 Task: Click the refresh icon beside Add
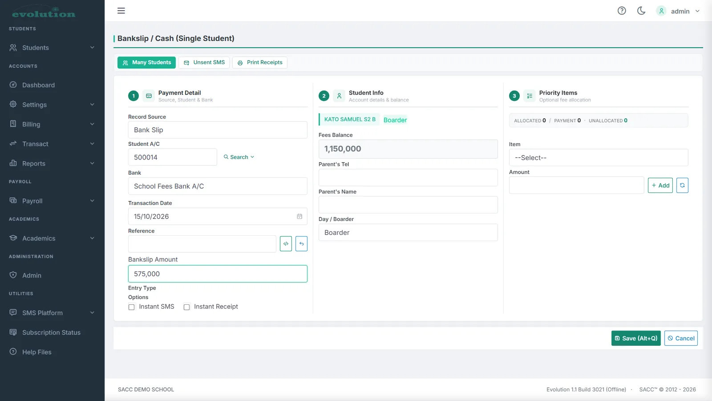682,185
